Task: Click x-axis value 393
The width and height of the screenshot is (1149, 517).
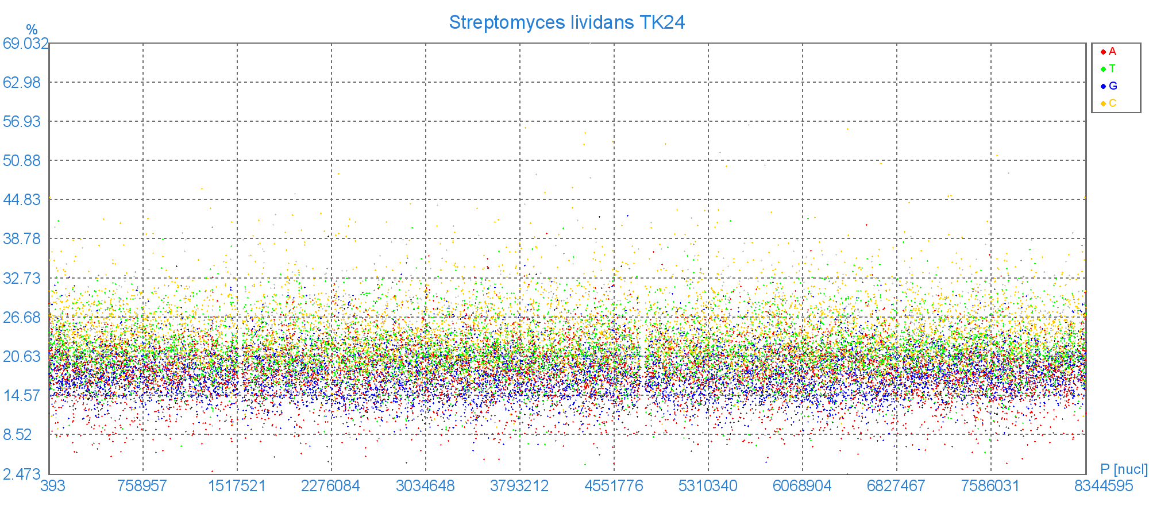Action: pyautogui.click(x=52, y=486)
